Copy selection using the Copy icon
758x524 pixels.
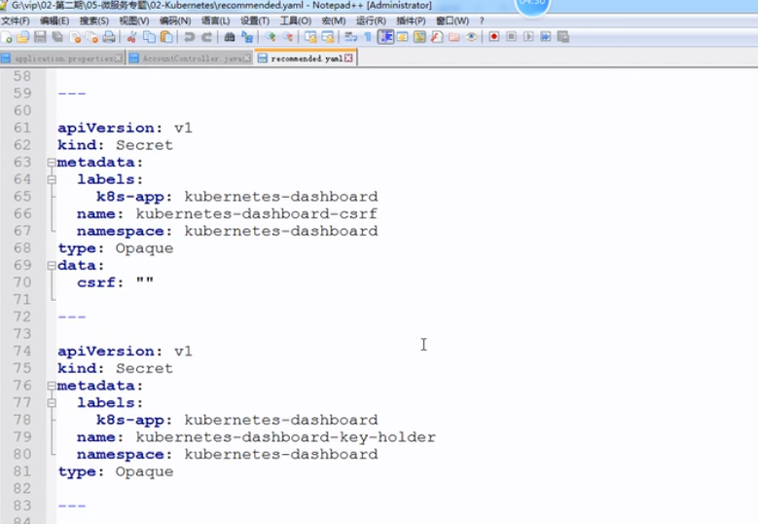[149, 37]
